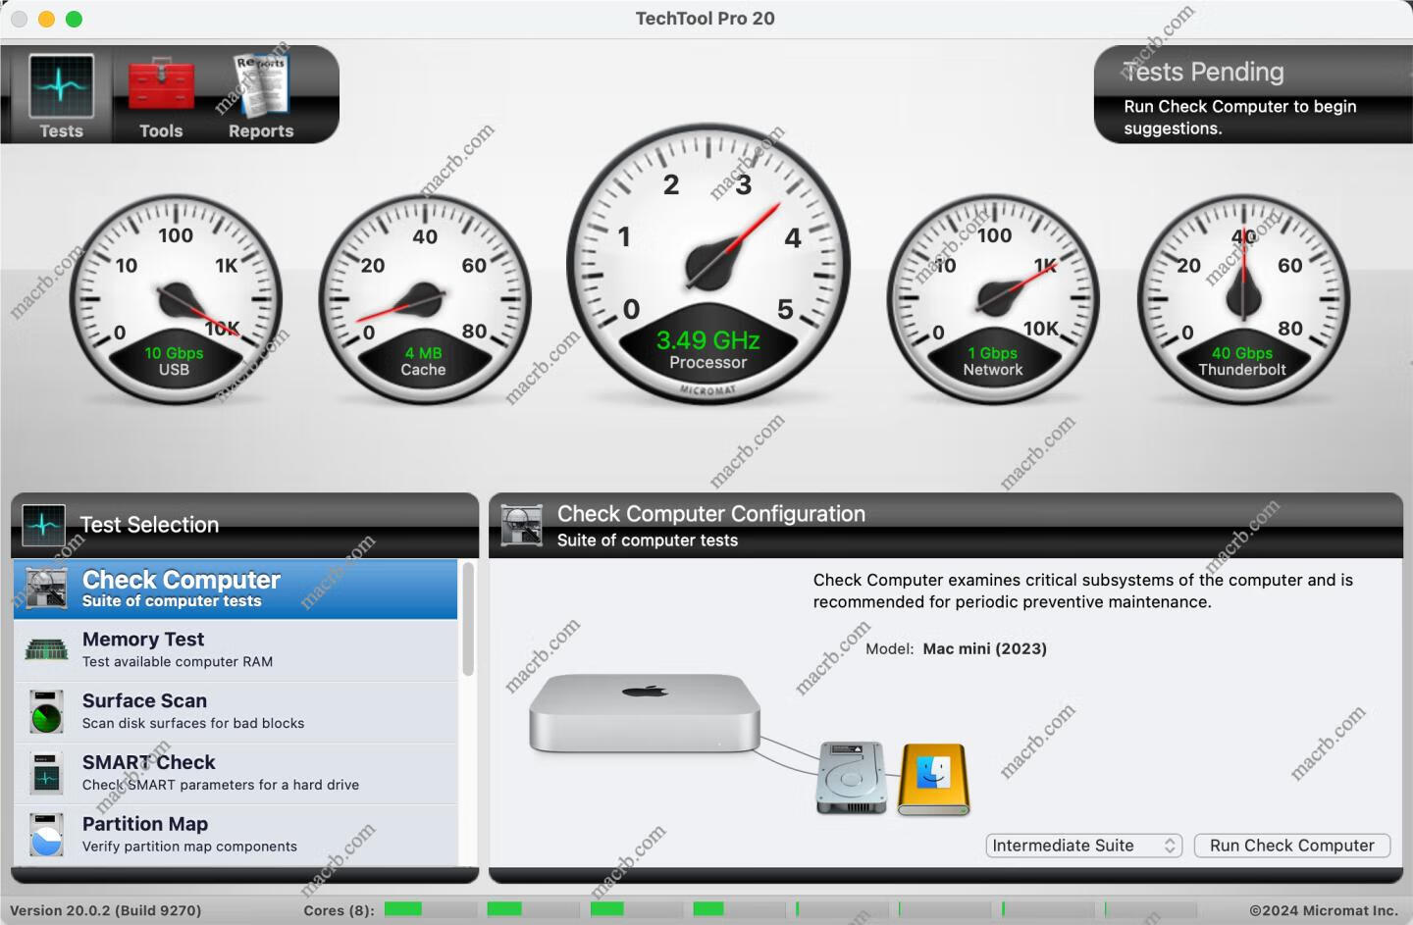Click the second core activity bar
The image size is (1413, 925).
point(504,909)
